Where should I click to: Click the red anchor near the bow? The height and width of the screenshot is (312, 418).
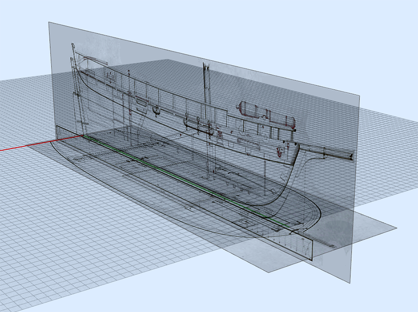click(x=279, y=151)
